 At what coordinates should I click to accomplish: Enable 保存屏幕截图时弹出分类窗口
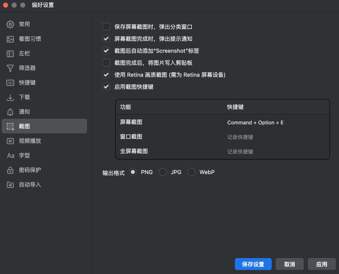(106, 26)
